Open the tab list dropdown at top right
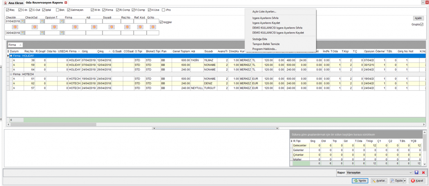The image size is (429, 186). 423,2
